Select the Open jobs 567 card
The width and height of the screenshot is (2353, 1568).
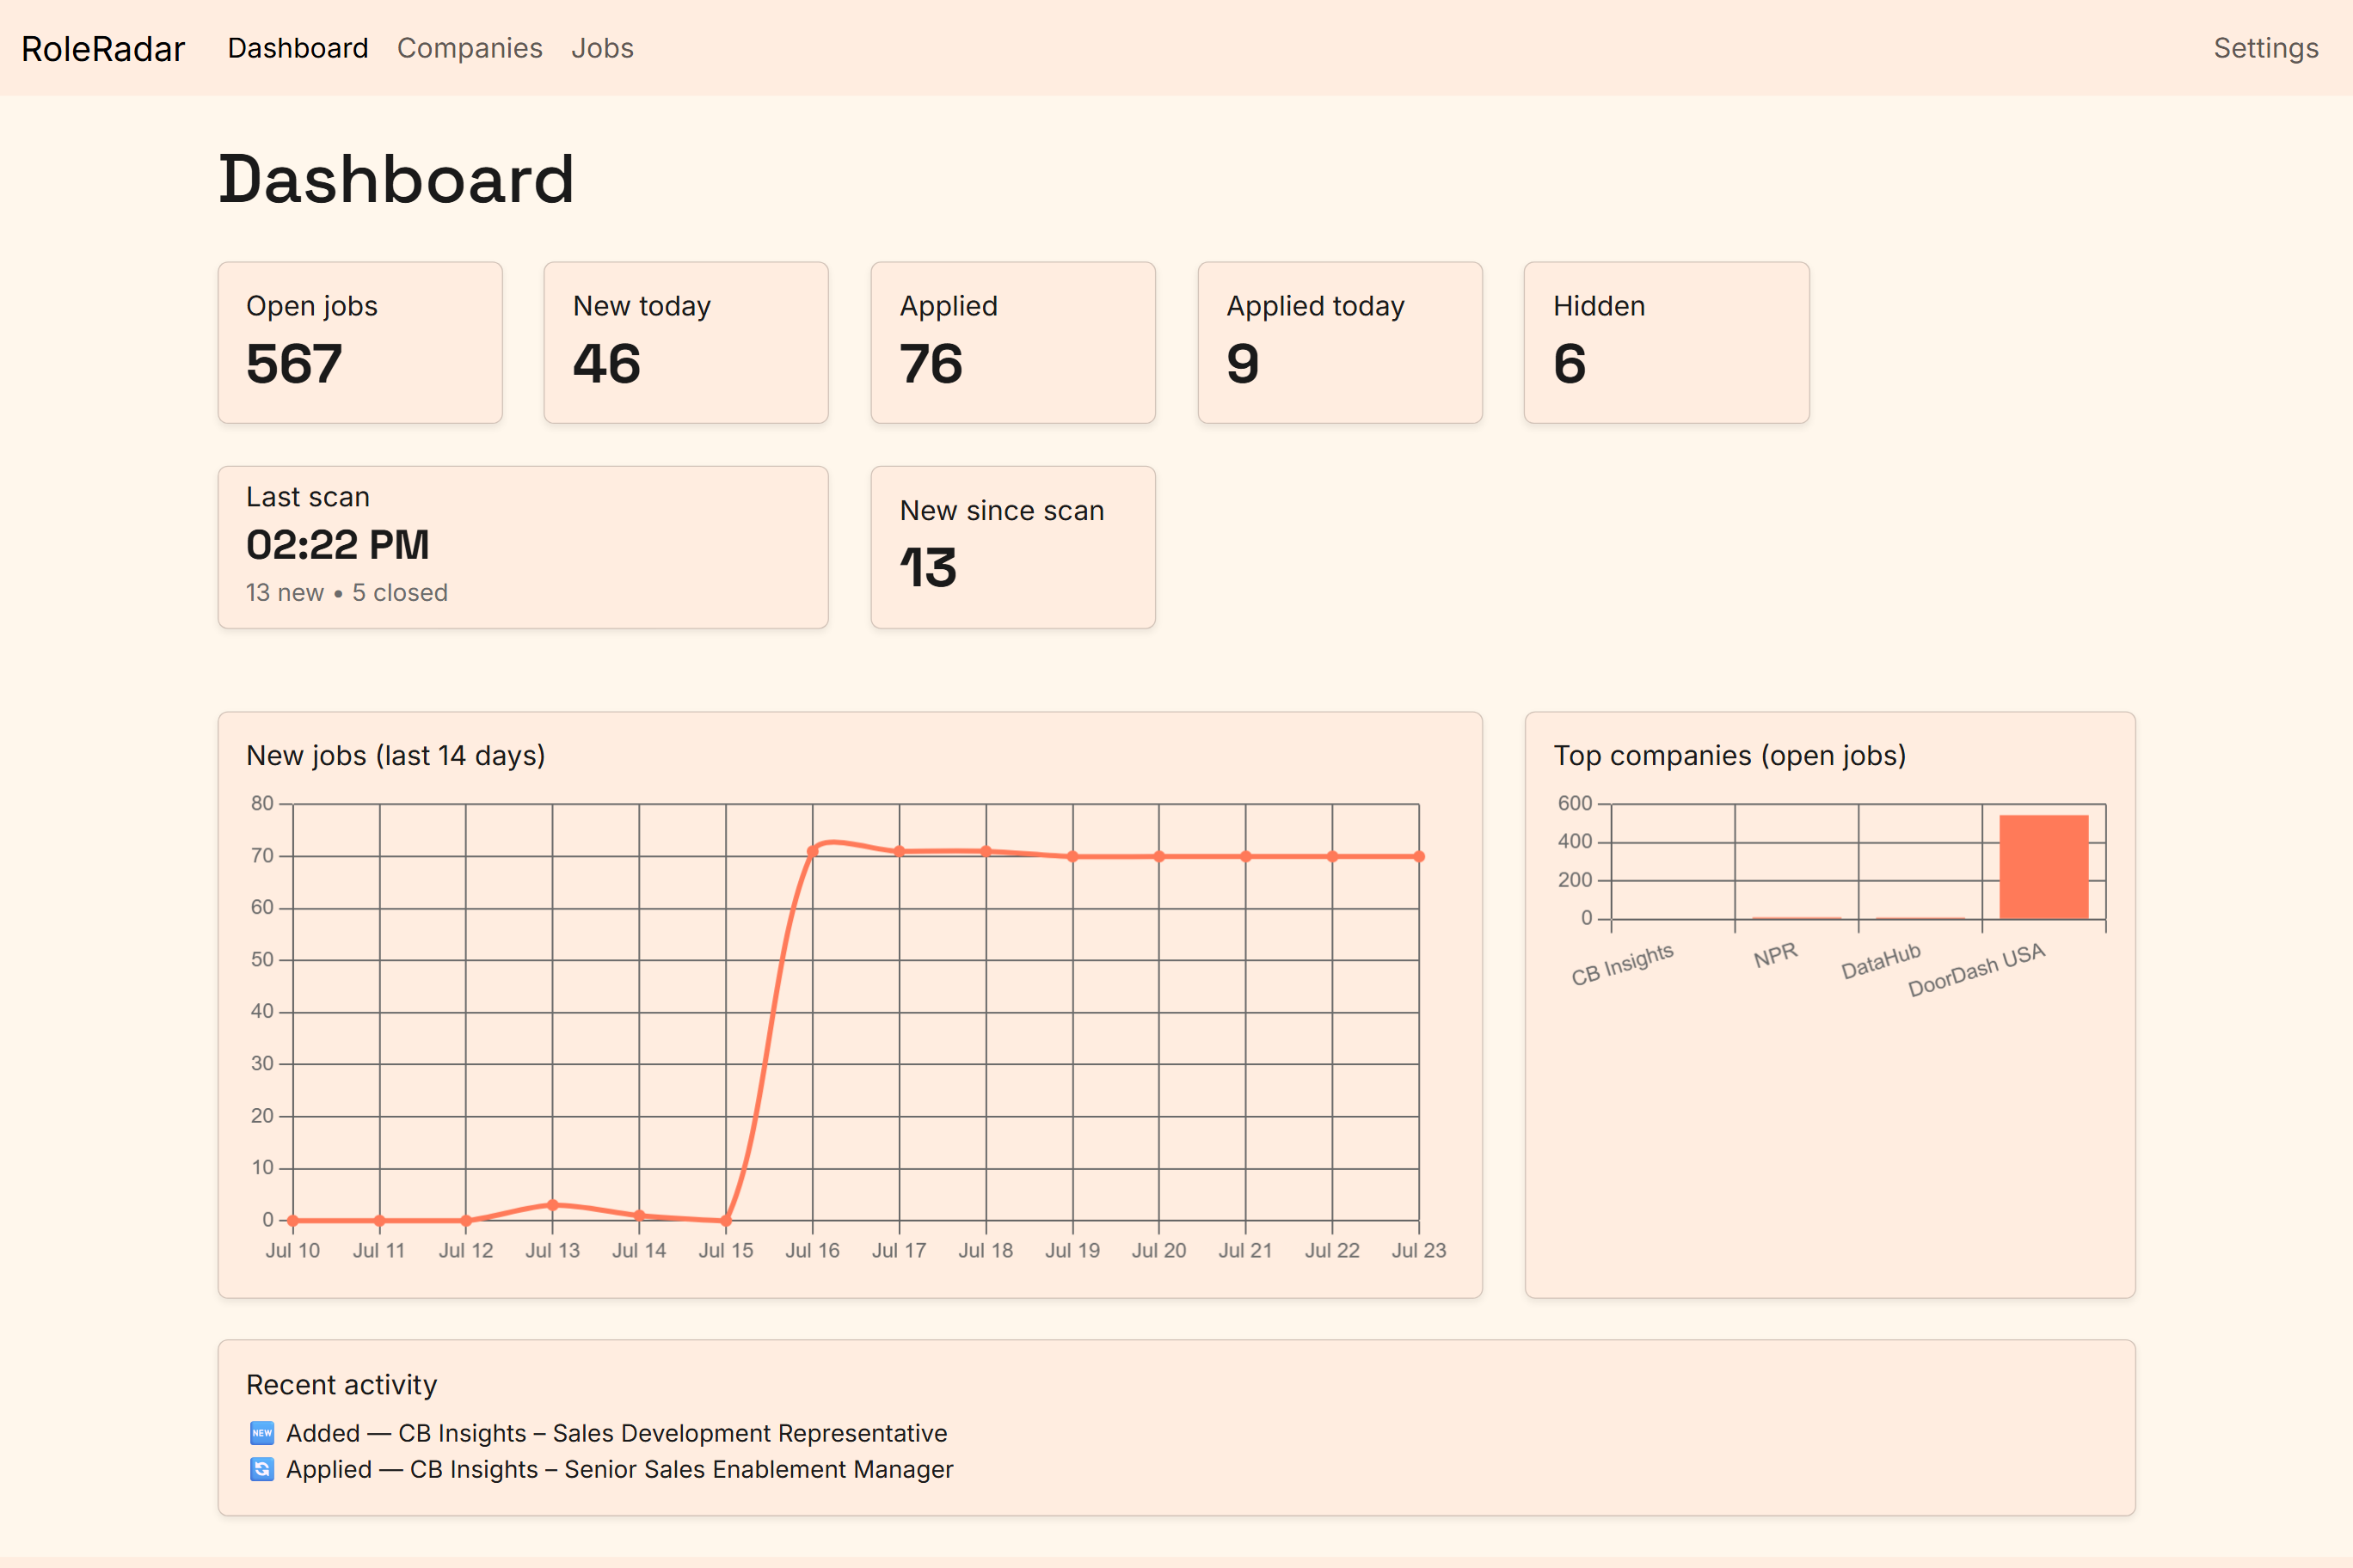click(x=360, y=343)
